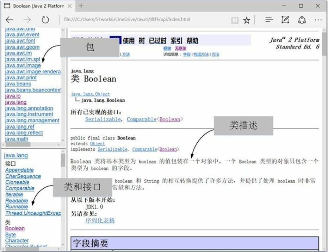The height and width of the screenshot is (252, 328).
Task: Open a new tab with plus icon
Action: pos(81,6)
